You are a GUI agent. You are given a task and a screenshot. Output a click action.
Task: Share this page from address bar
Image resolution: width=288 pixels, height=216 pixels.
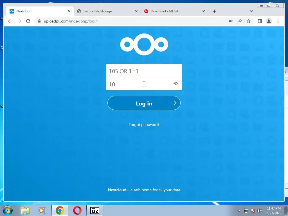[x=240, y=21]
